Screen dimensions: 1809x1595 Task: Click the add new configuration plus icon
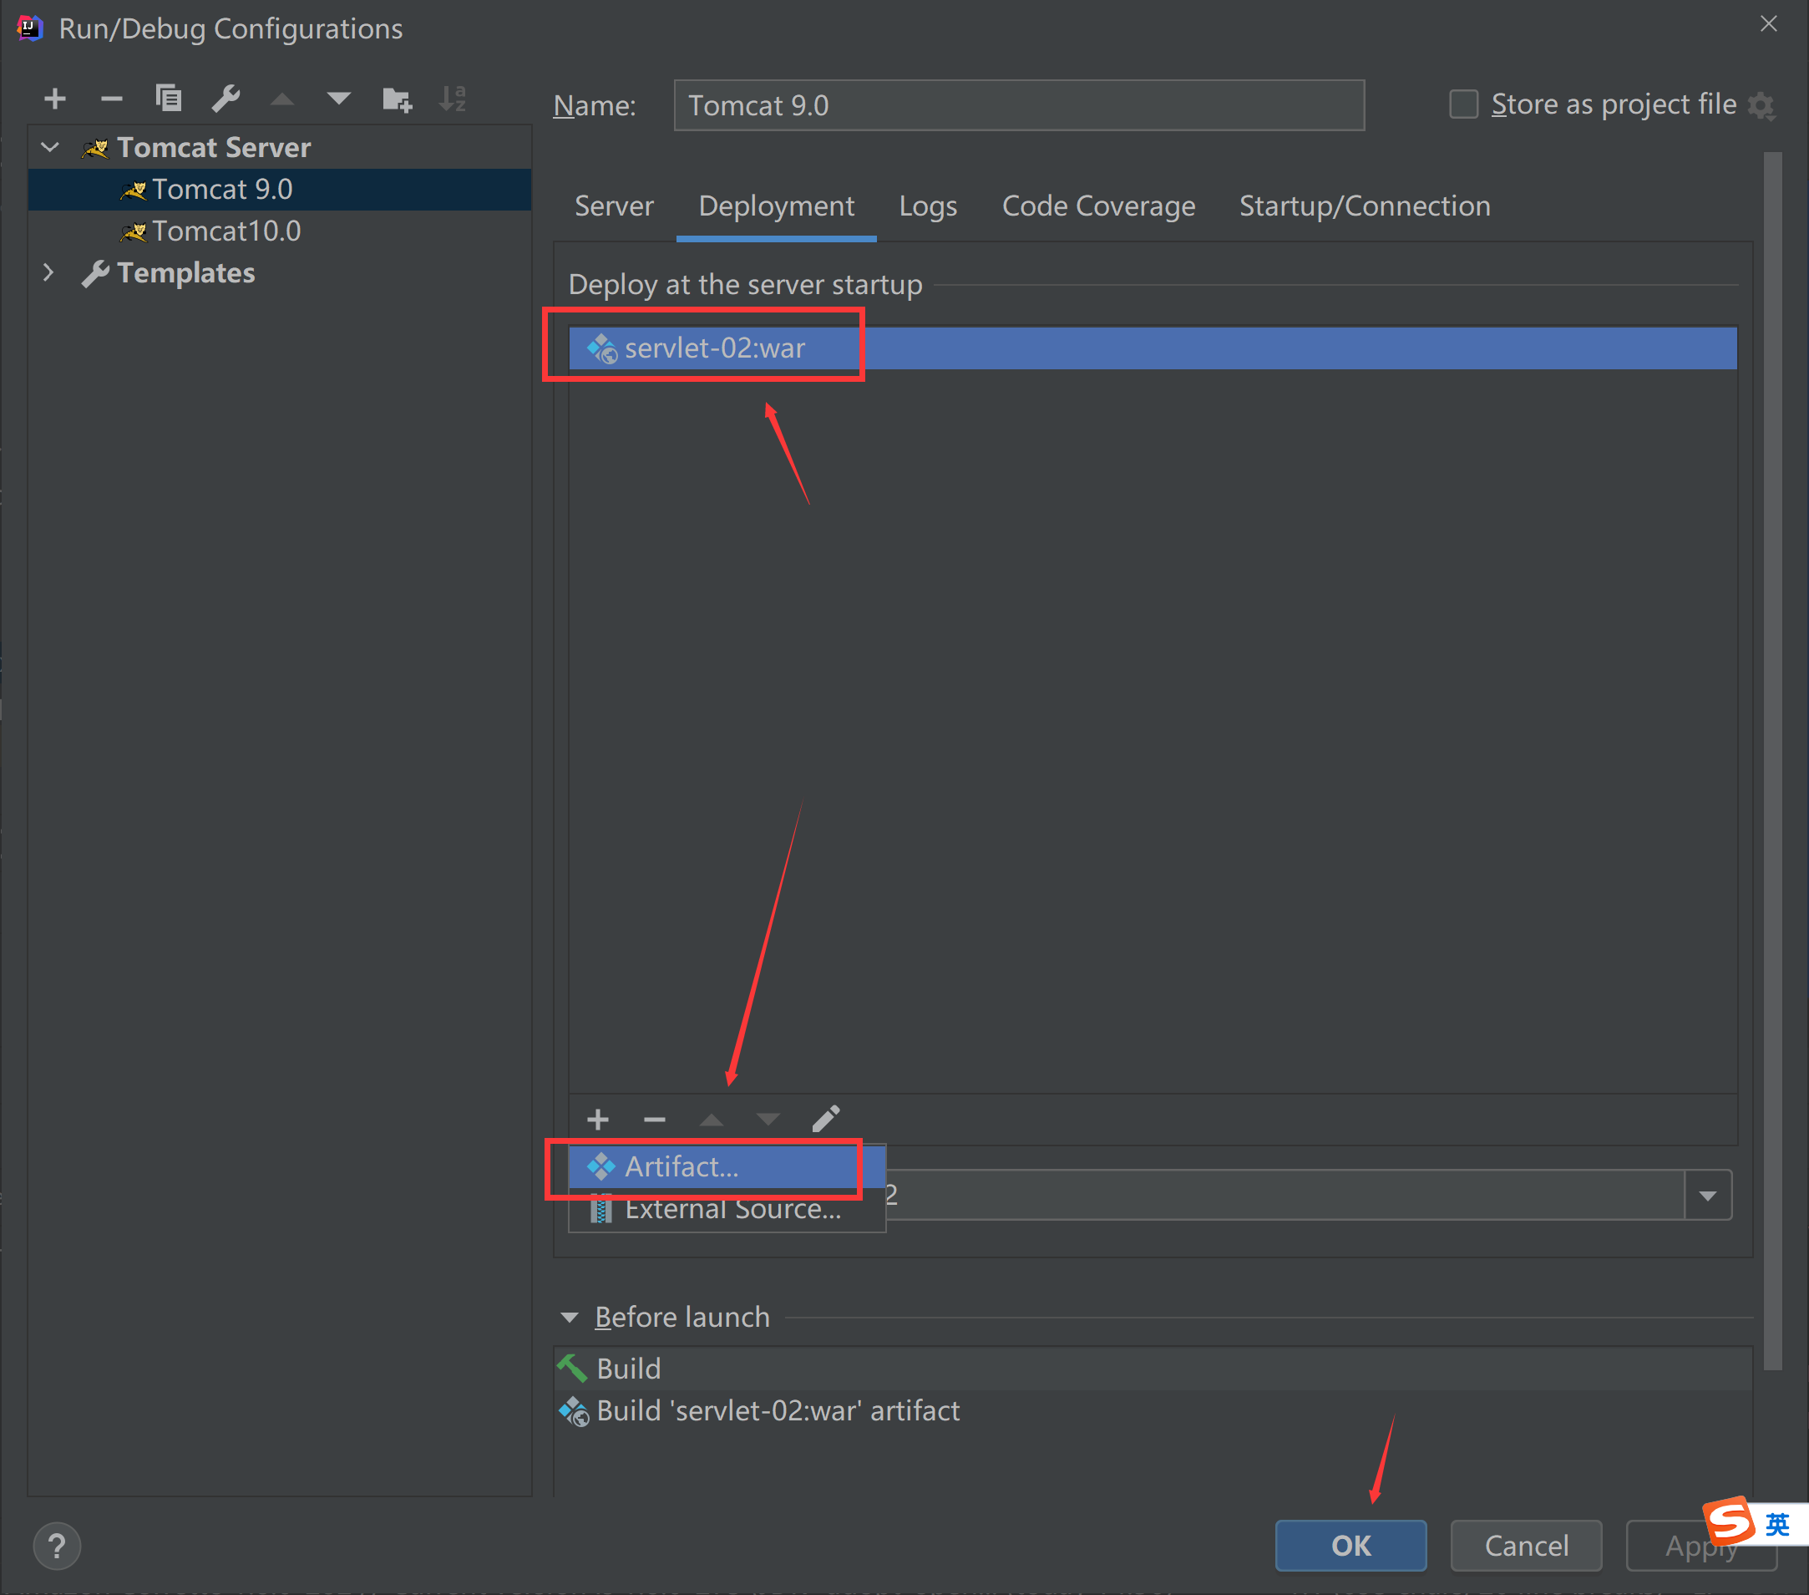55,99
